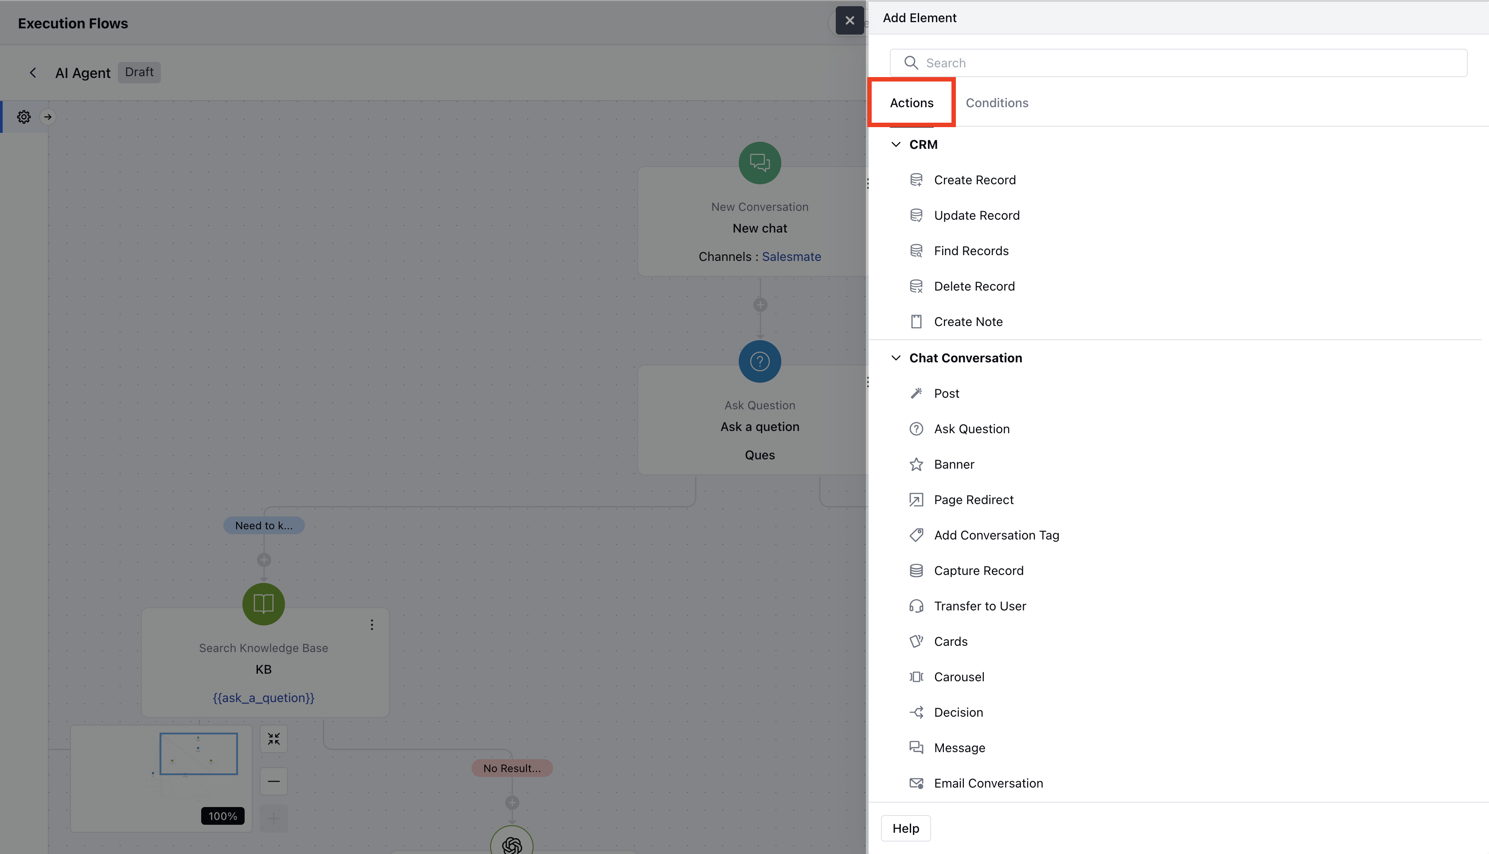
Task: Collapse the Chat Conversation section
Action: coord(895,358)
